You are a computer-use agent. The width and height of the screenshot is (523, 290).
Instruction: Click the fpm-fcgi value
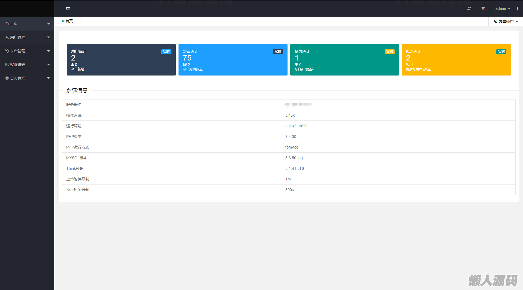[292, 147]
